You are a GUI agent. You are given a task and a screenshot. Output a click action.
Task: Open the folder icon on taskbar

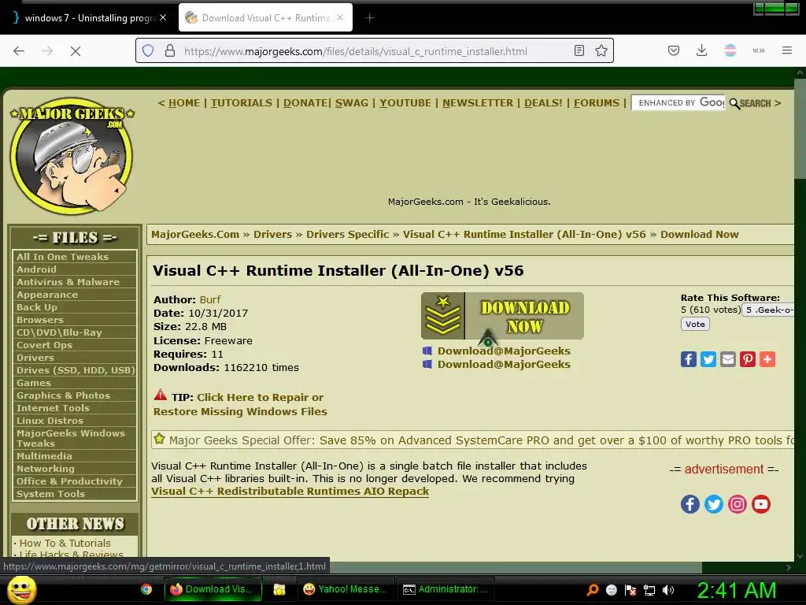[x=279, y=589]
